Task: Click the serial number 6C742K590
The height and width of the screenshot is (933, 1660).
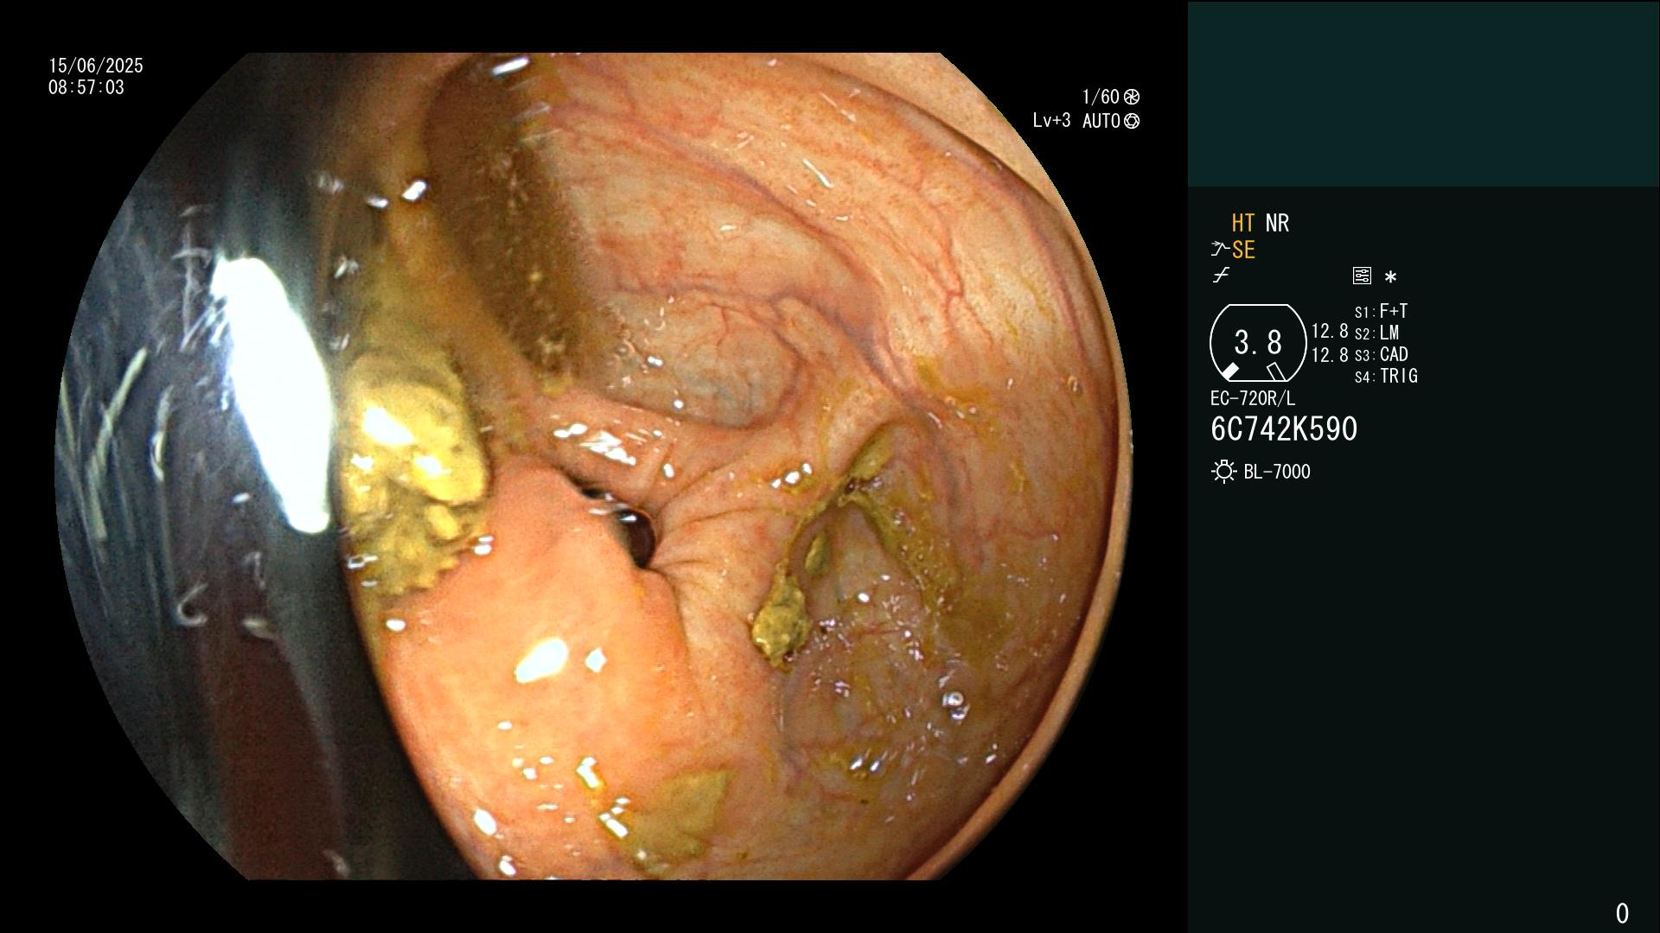Action: coord(1284,429)
